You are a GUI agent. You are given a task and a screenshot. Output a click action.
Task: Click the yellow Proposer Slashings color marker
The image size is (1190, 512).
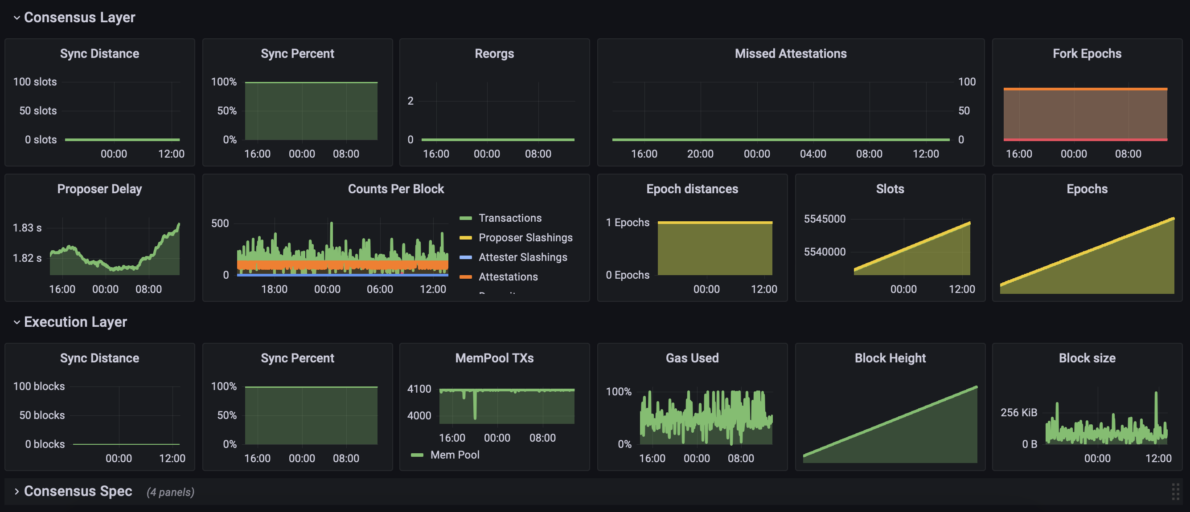[x=466, y=238]
